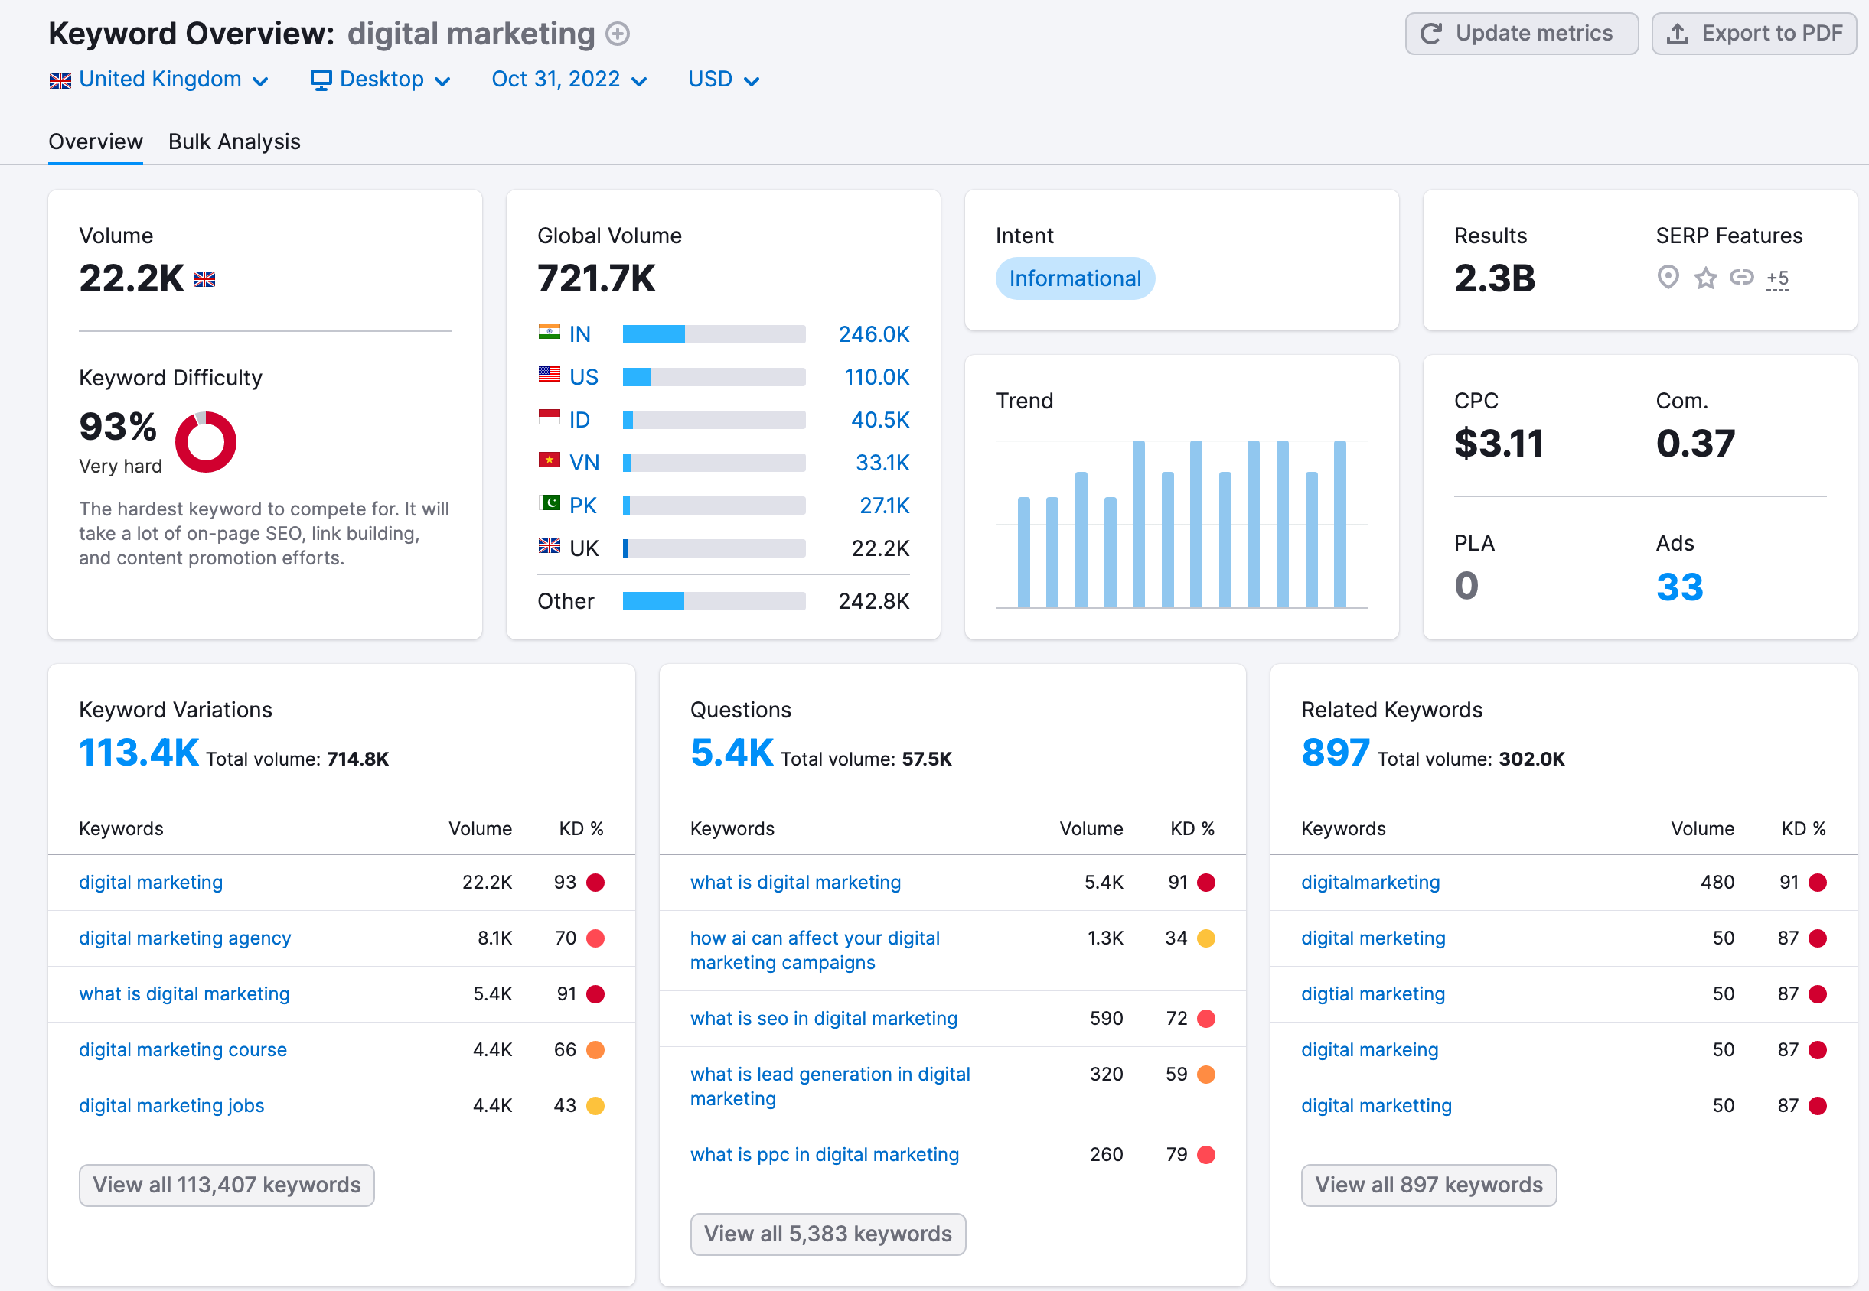1869x1291 pixels.
Task: Click red KD dot for digitalmarketing row
Action: [x=1817, y=883]
